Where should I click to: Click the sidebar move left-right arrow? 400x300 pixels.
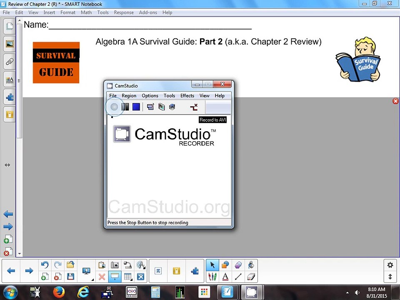(x=7, y=165)
